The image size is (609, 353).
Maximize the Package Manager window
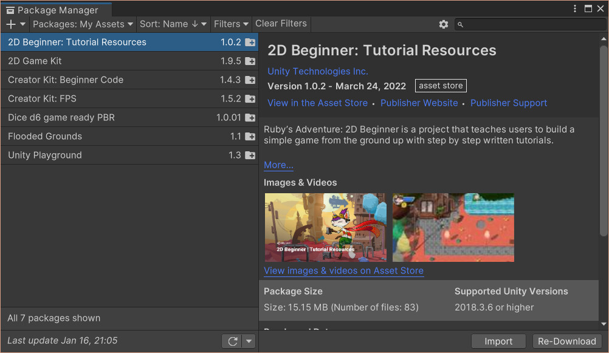point(588,9)
